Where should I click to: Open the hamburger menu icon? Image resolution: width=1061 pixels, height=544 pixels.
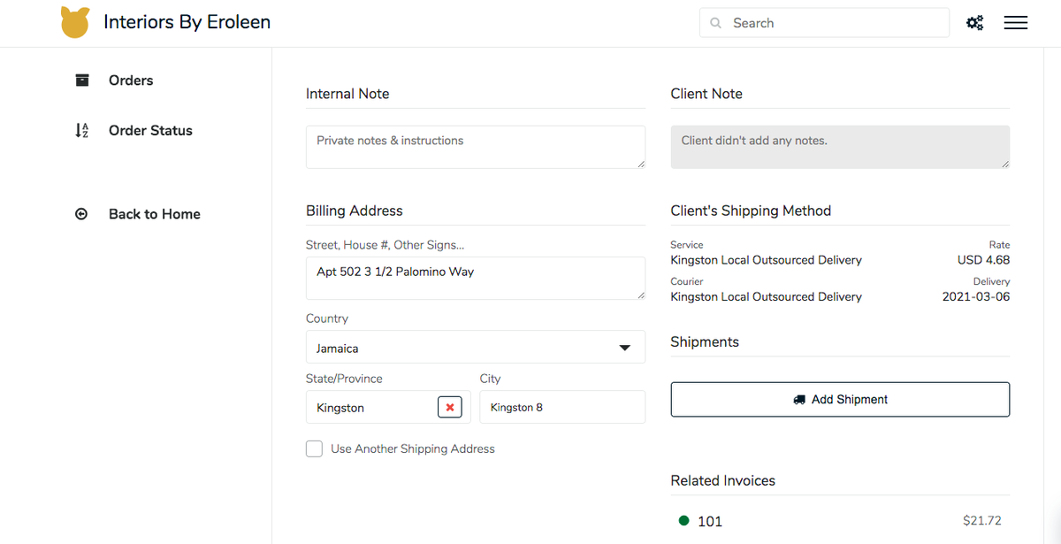pos(1015,23)
